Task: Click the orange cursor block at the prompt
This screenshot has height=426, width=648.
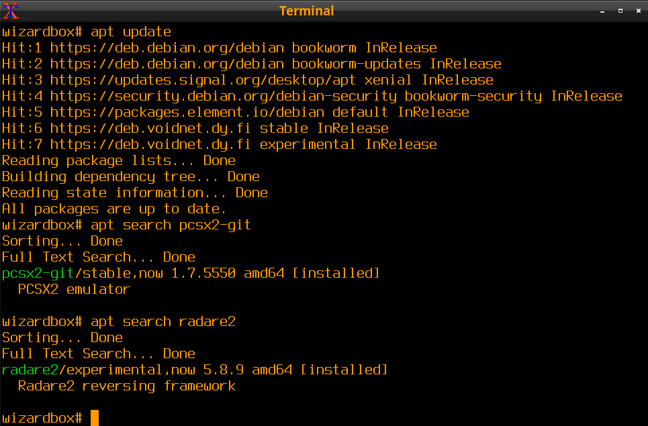Action: [x=95, y=418]
